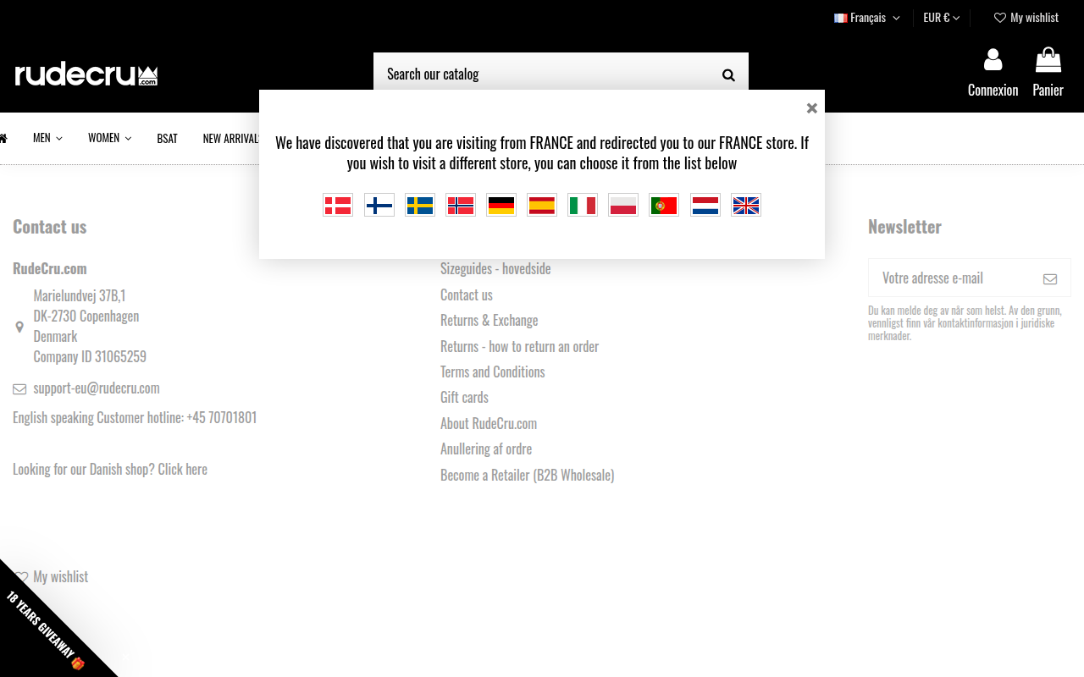
Task: Open the BSAT menu item
Action: tap(167, 138)
